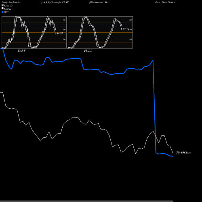The image size is (202, 202).
Task: Click the 'Fast K' legend label
Action: click(7, 9)
